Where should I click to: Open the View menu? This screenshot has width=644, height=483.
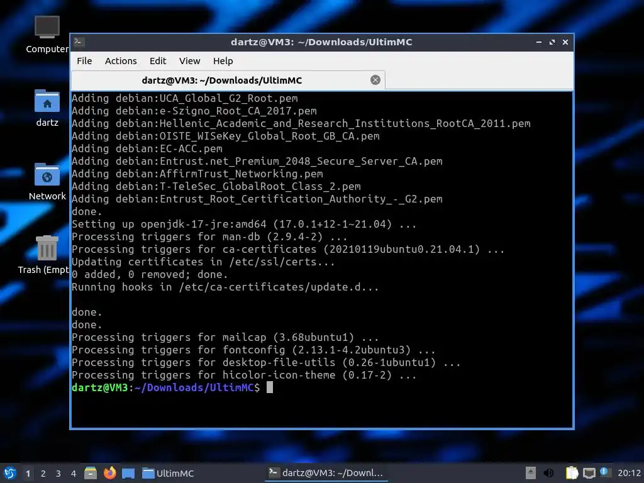tap(189, 61)
